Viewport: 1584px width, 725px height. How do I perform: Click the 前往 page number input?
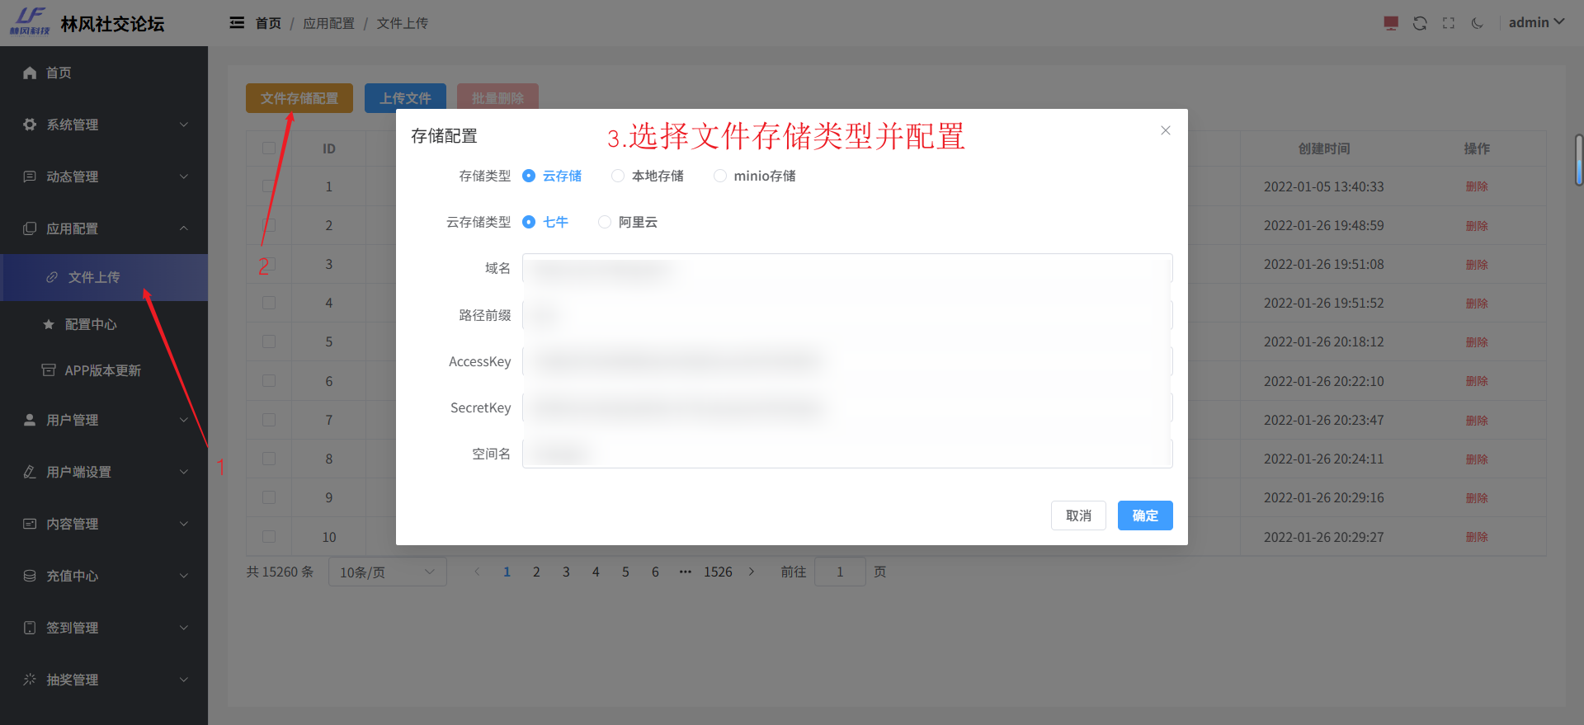[840, 572]
